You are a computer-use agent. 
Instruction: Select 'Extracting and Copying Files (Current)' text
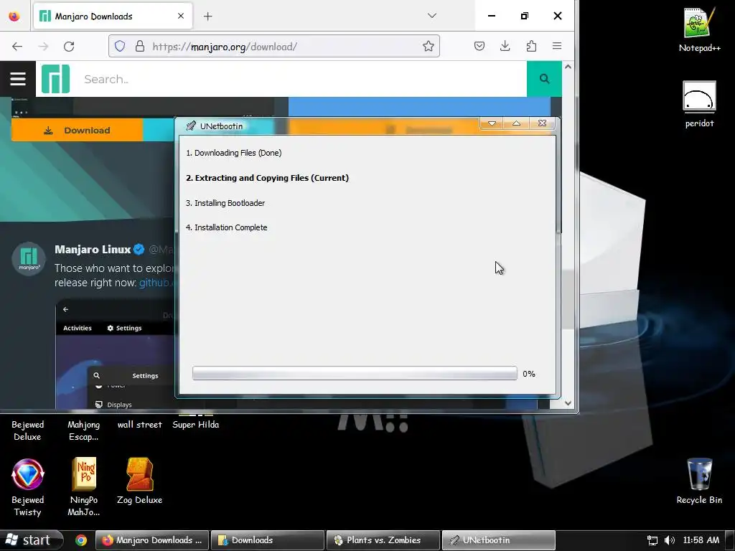267,178
